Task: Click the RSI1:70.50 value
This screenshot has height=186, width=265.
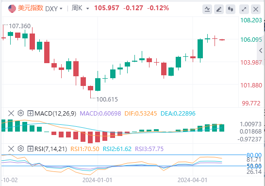Action: coord(85,149)
